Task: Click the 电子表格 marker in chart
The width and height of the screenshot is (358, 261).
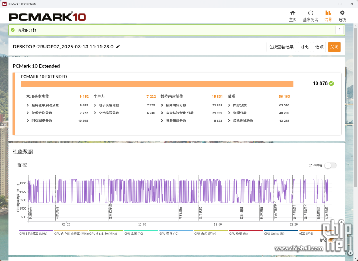Action: point(201,213)
